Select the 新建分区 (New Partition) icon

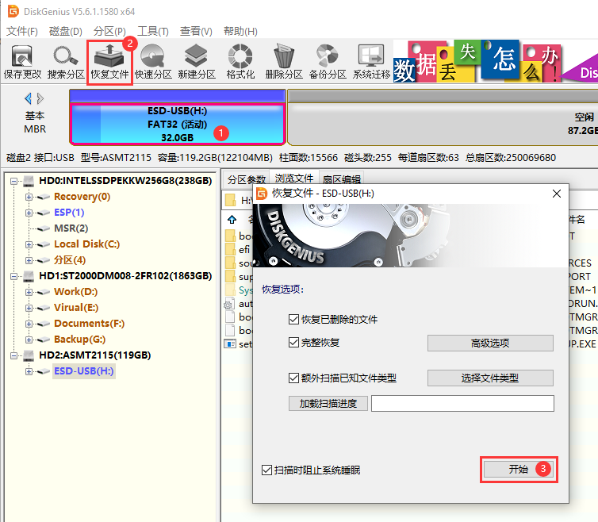tap(197, 62)
